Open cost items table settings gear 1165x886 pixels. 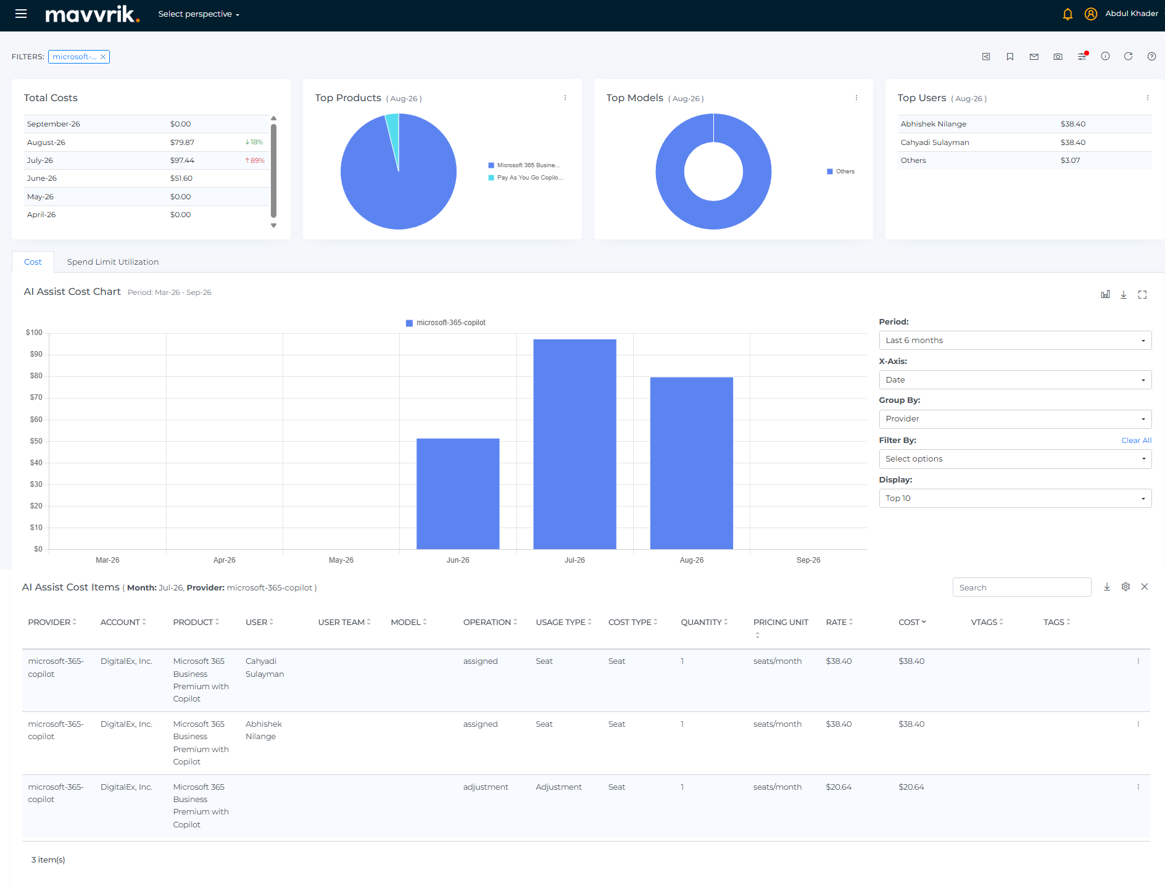click(1126, 587)
